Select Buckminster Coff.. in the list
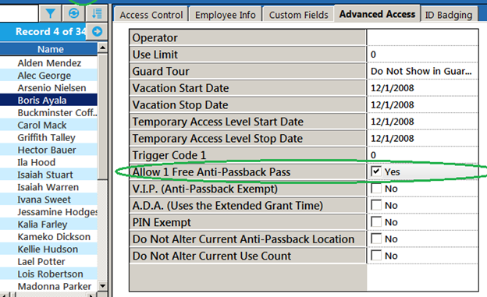This screenshot has height=297, width=487. (x=48, y=113)
